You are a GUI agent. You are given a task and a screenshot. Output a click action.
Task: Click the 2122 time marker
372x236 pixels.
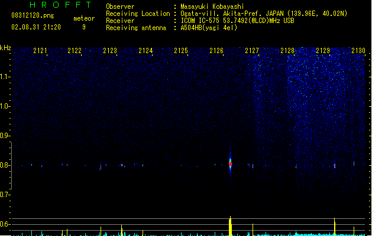click(x=75, y=51)
